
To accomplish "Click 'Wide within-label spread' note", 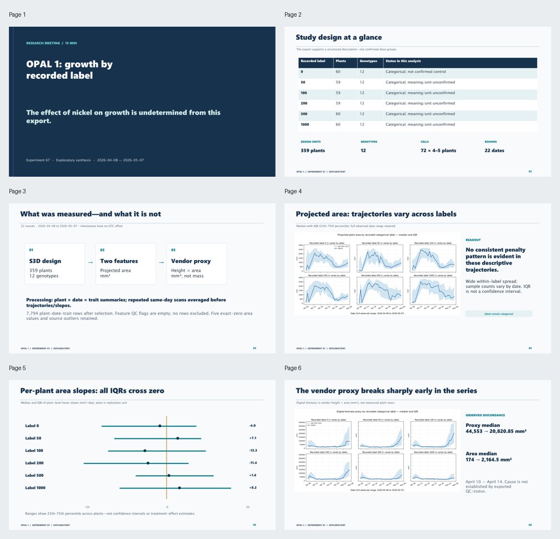I will [498, 286].
